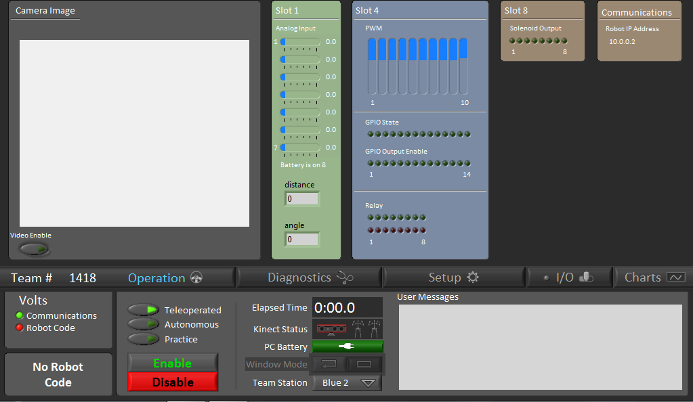The width and height of the screenshot is (693, 402).
Task: Click the Window Mode rectangle icon
Action: (364, 364)
